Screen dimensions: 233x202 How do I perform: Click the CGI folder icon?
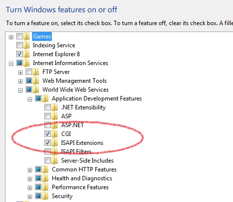(x=55, y=134)
